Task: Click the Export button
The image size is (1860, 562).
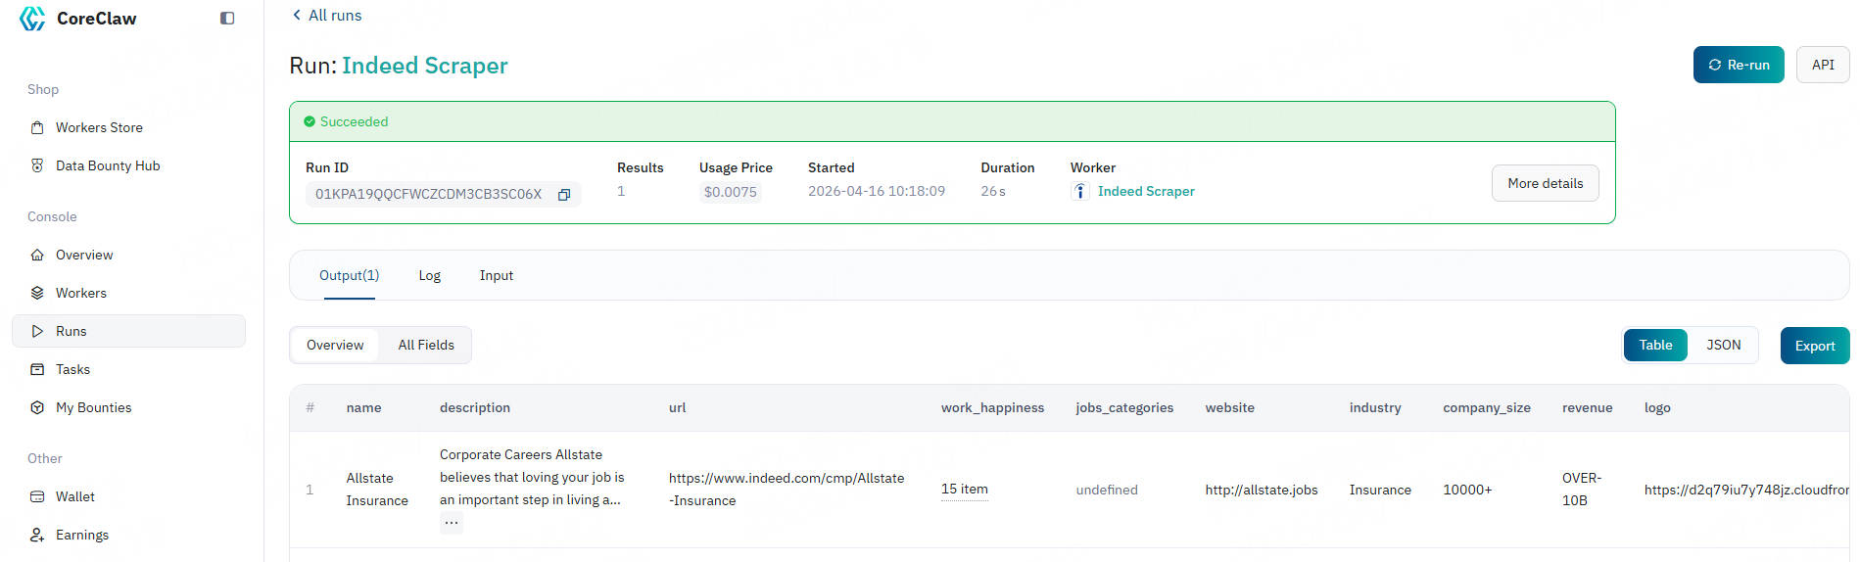Action: [1814, 346]
